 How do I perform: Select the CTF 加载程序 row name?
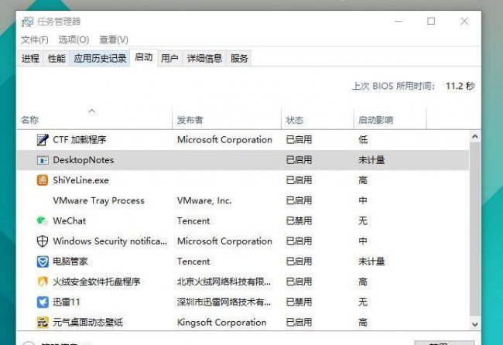tap(80, 140)
